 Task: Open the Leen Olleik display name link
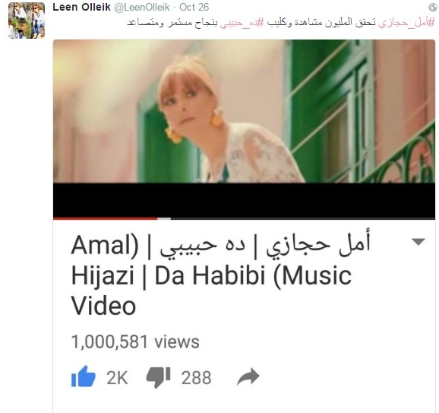point(81,7)
